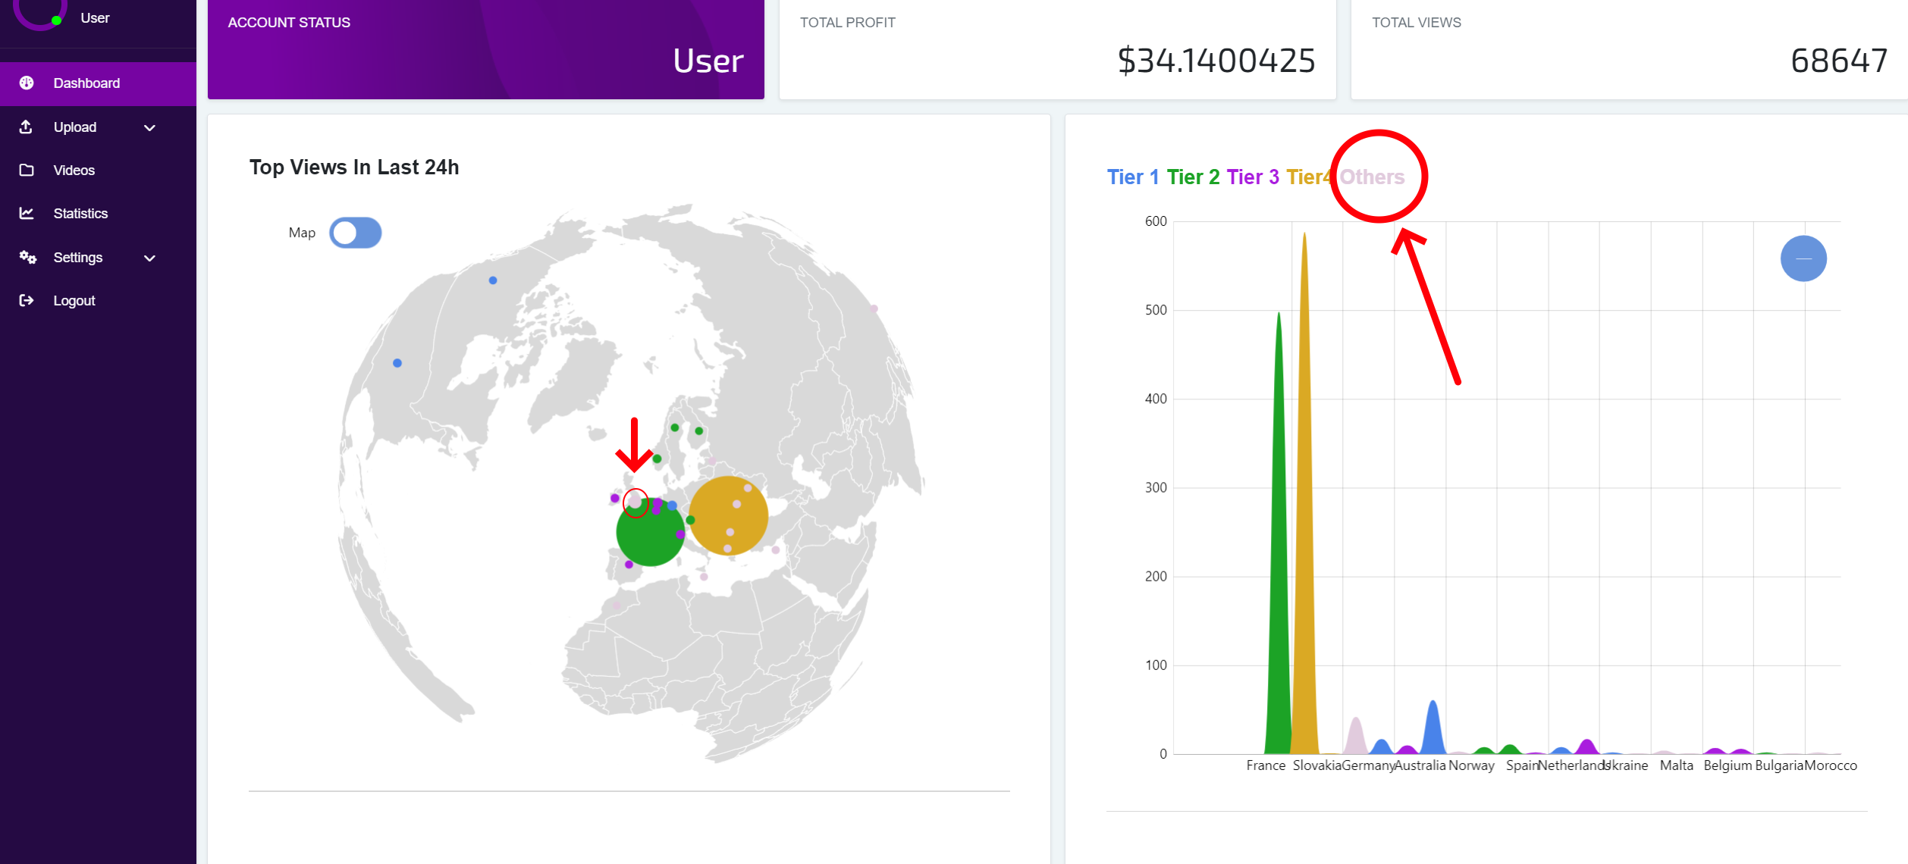
Task: Click the Dashboard palette icon
Action: pos(27,83)
